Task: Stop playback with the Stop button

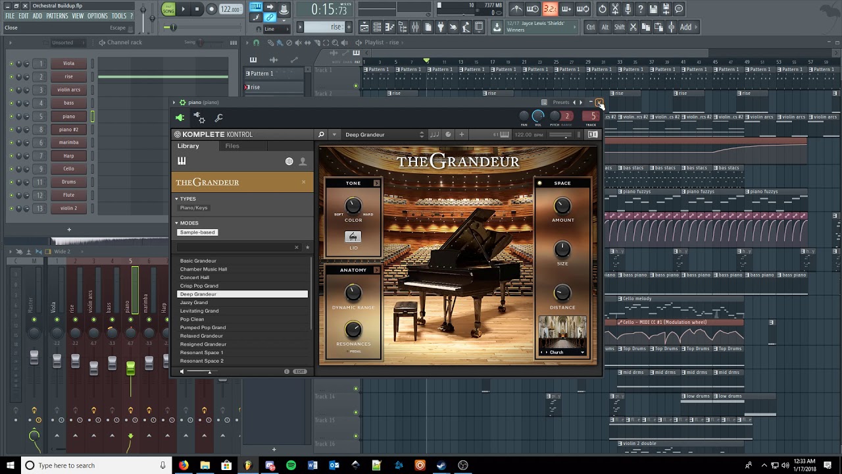Action: 197,9
